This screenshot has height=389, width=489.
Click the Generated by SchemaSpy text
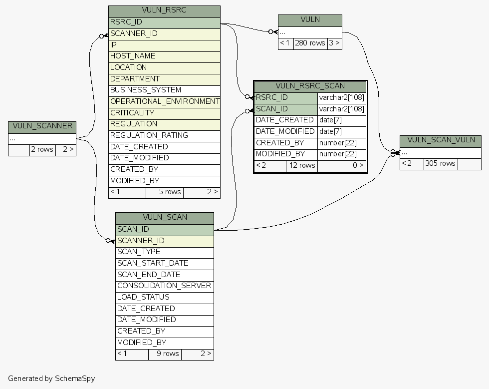coord(51,379)
